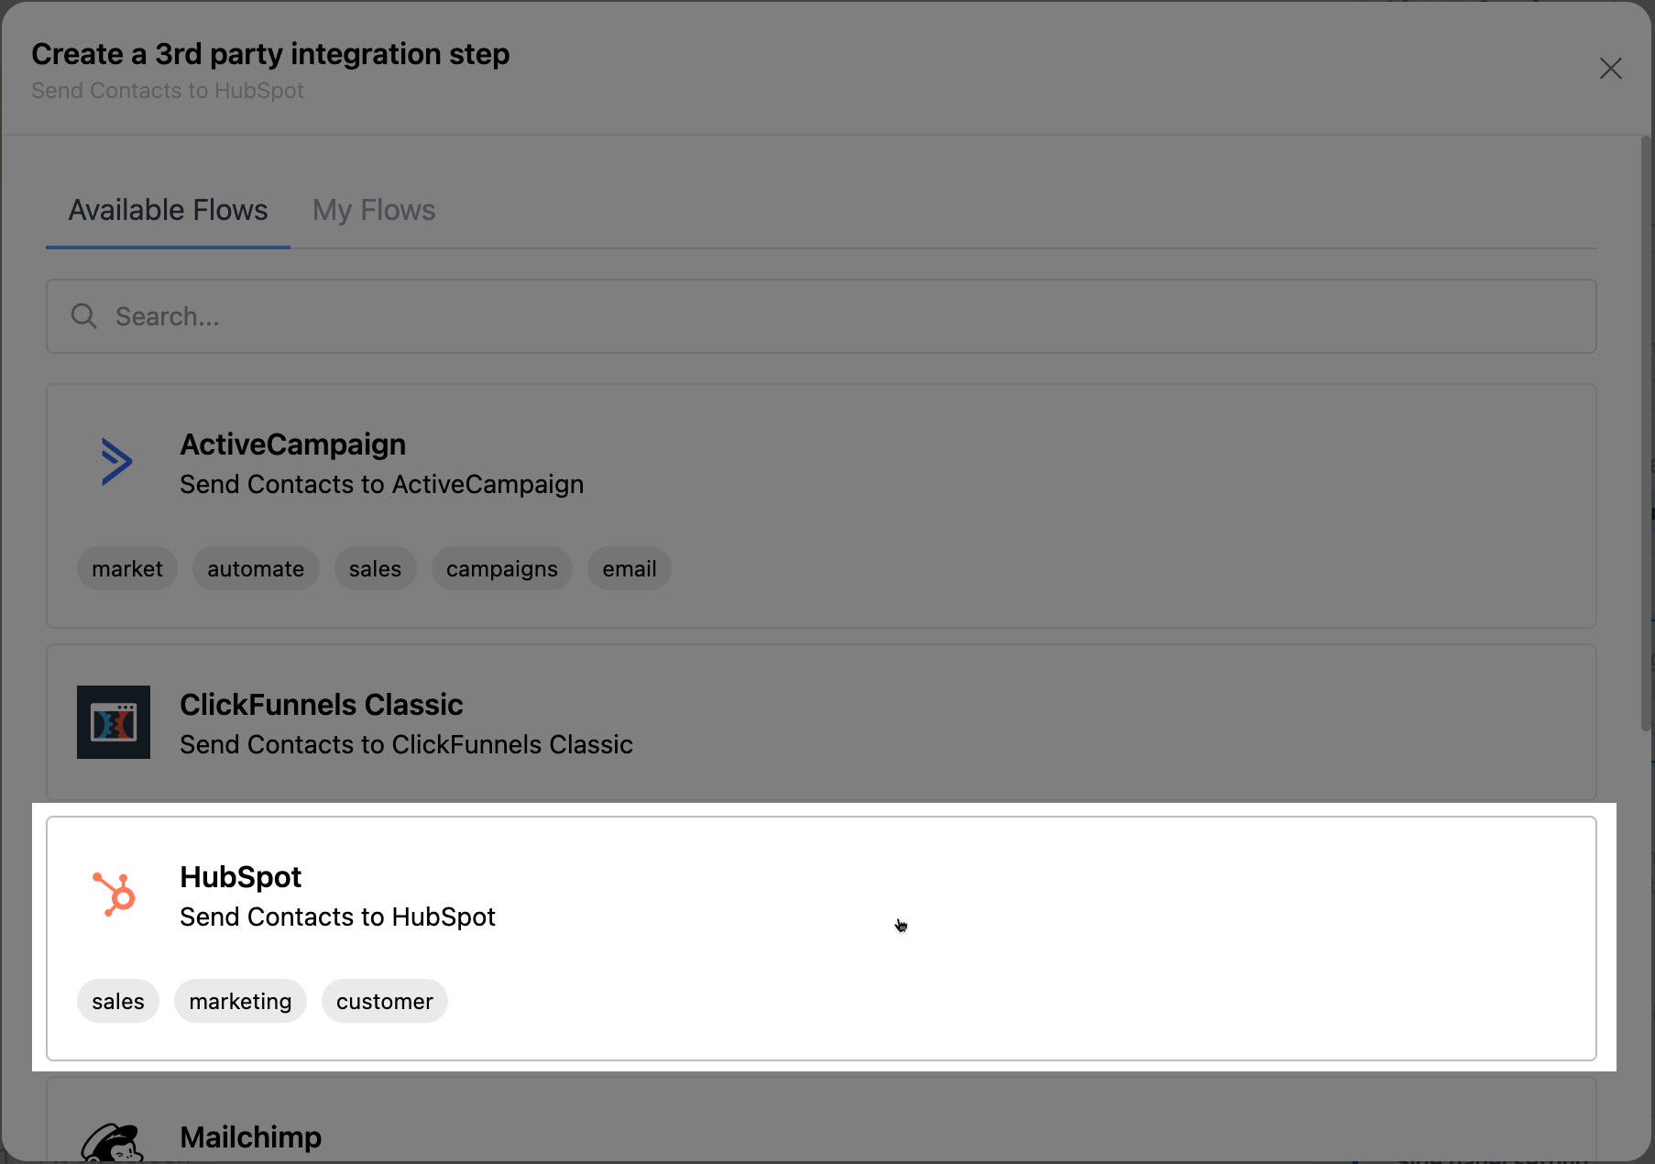Image resolution: width=1655 pixels, height=1164 pixels.
Task: Click 'Send Contacts to ClickFunnels Classic' description
Action: pyautogui.click(x=407, y=744)
